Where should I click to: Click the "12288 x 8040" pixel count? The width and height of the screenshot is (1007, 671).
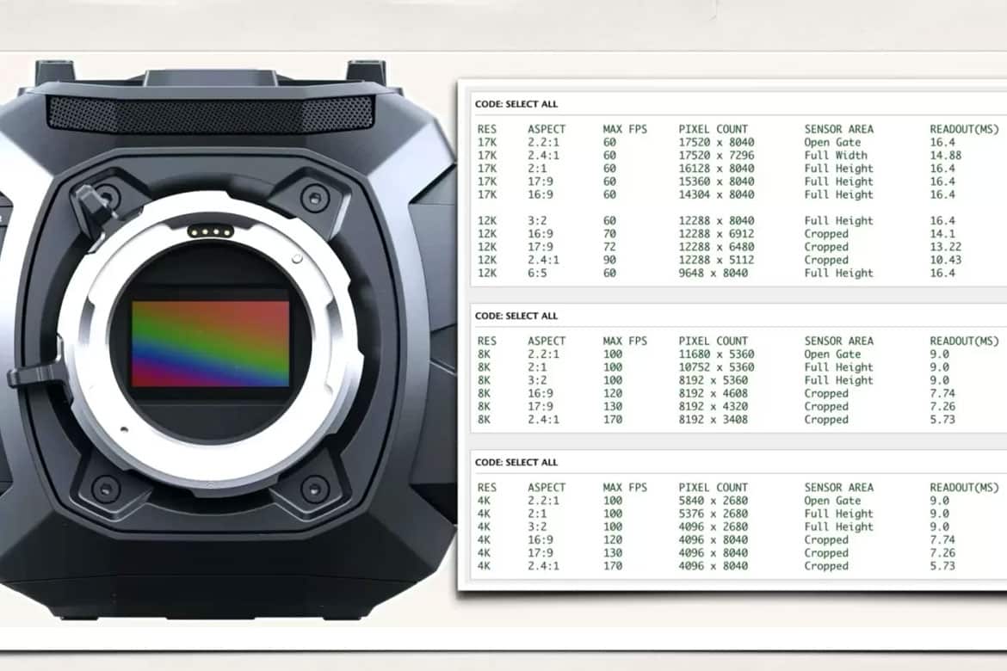(716, 221)
